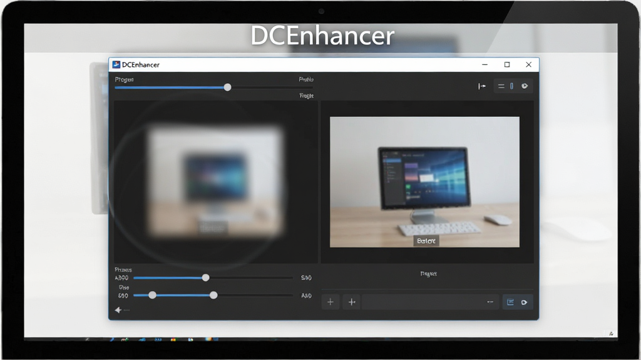
Task: Click the right knob of the dual-handle slider
Action: (x=213, y=295)
